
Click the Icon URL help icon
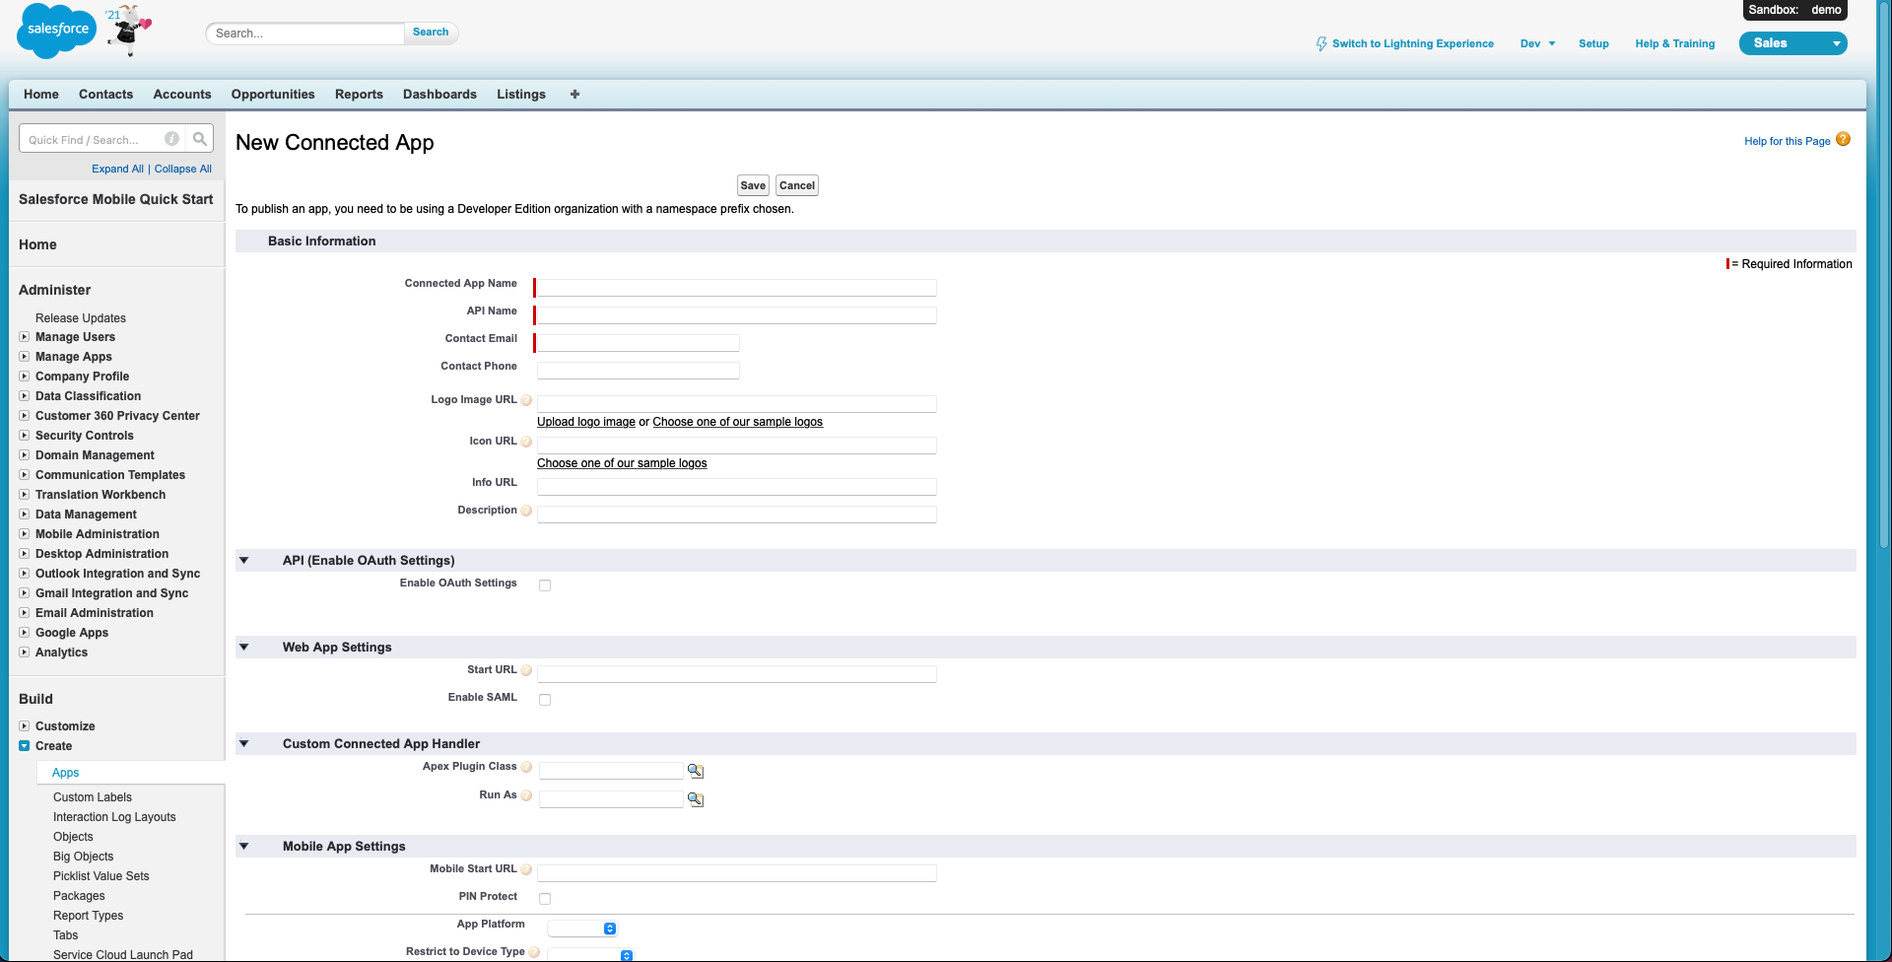[526, 442]
